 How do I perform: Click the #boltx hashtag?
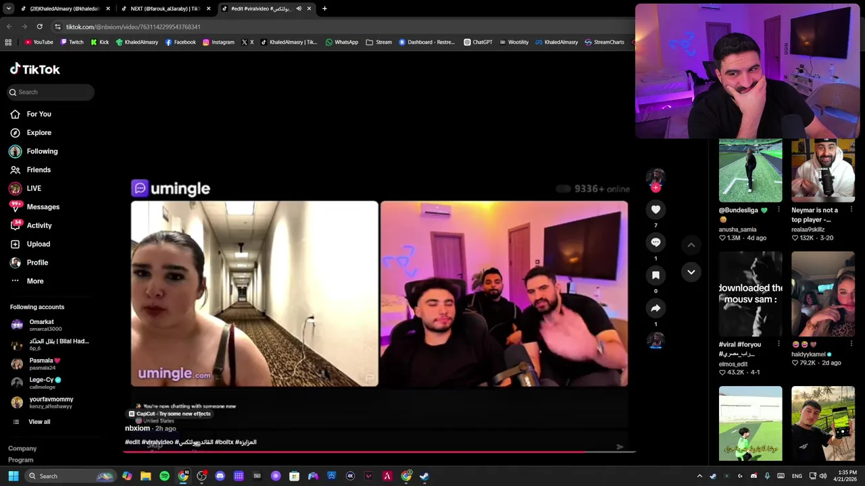tap(224, 442)
